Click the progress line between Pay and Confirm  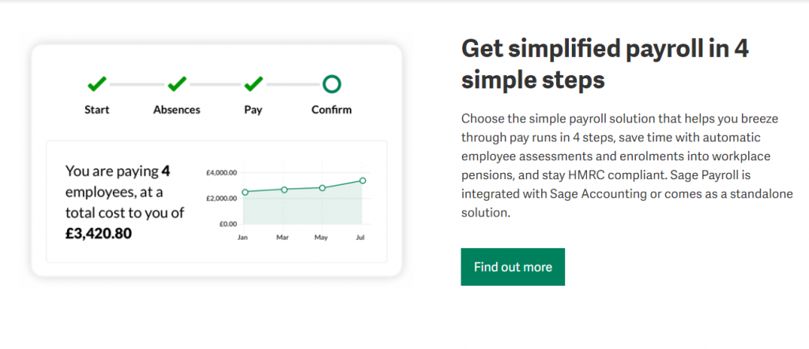tap(293, 84)
